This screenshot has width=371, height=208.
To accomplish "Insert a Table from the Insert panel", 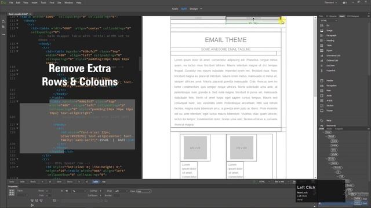I will [x=329, y=45].
